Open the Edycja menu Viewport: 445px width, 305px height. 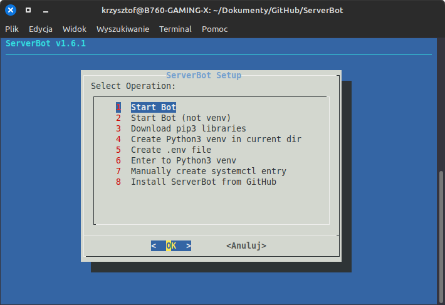pyautogui.click(x=41, y=29)
